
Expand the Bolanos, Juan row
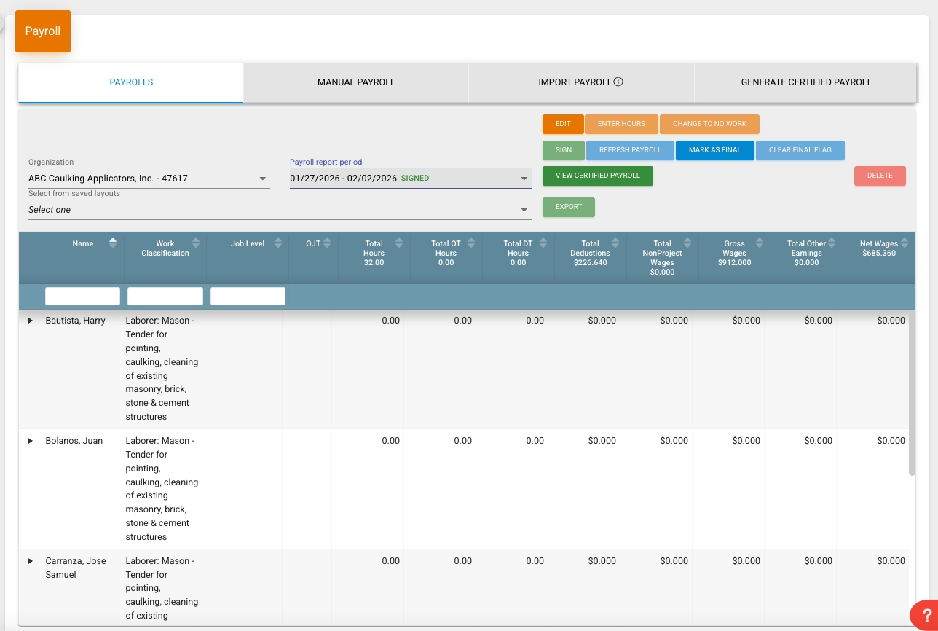pos(31,441)
